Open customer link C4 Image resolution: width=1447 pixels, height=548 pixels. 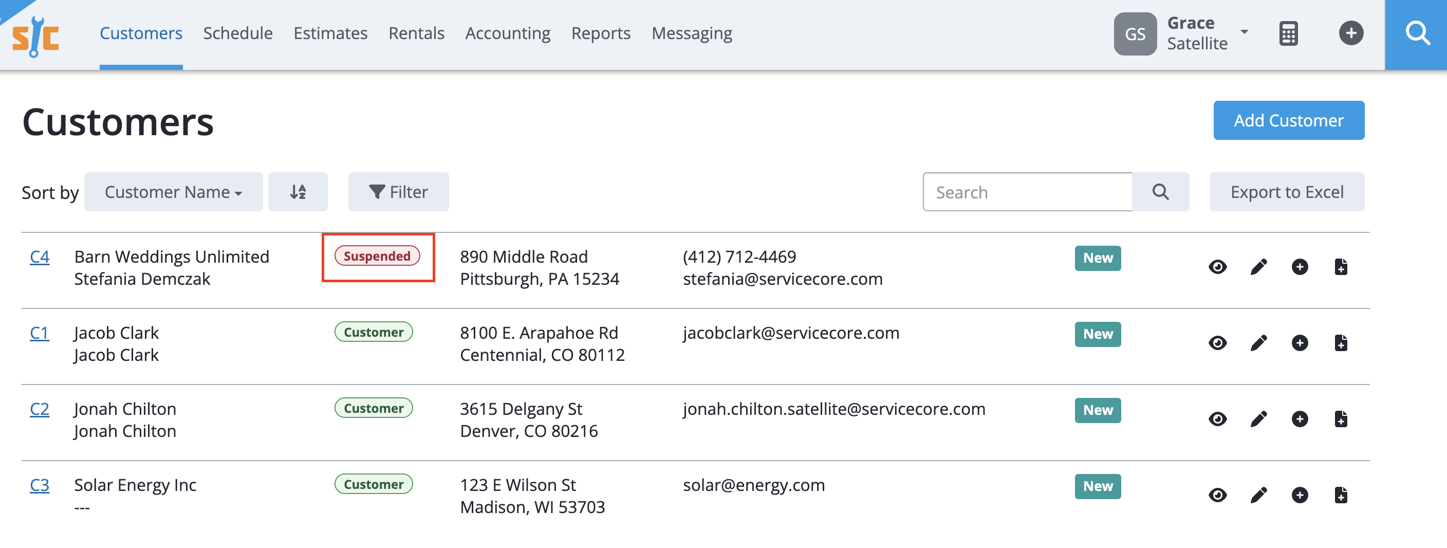point(40,257)
